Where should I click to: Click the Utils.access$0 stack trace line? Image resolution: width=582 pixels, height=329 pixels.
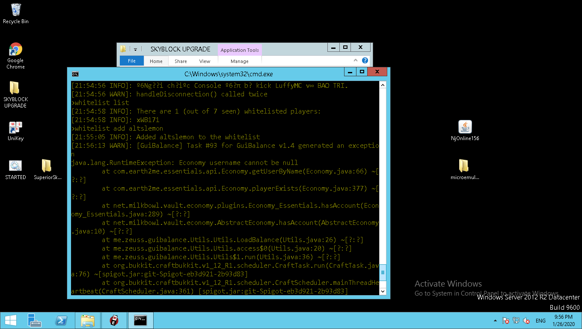[227, 248]
